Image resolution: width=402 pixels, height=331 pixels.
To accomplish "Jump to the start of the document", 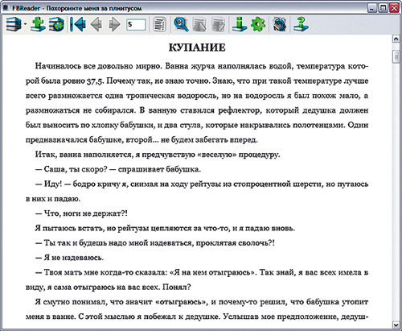I will [x=78, y=24].
